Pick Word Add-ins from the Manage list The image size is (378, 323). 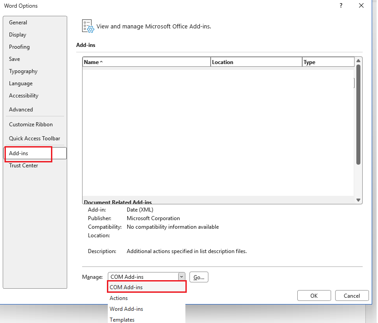[x=147, y=309]
